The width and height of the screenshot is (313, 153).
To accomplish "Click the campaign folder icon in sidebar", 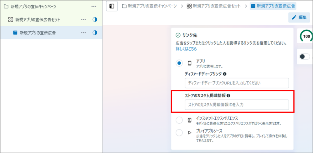I will click(6, 6).
